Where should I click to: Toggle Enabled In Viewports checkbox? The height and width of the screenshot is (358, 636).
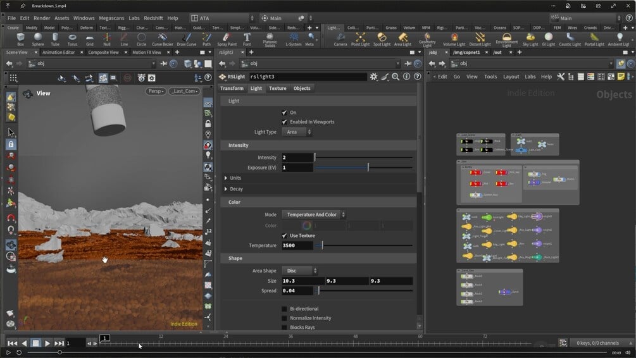(x=284, y=122)
